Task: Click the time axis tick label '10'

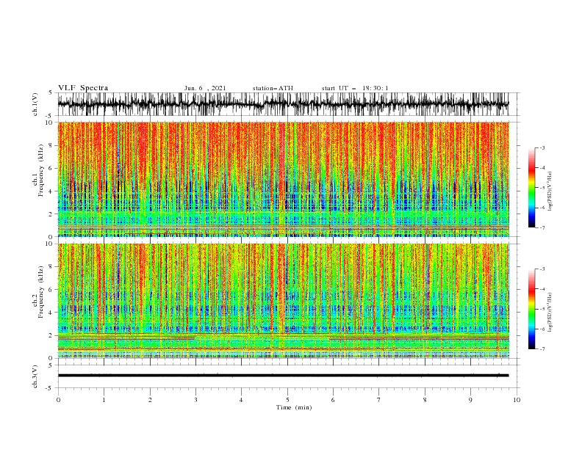Action: tap(517, 400)
